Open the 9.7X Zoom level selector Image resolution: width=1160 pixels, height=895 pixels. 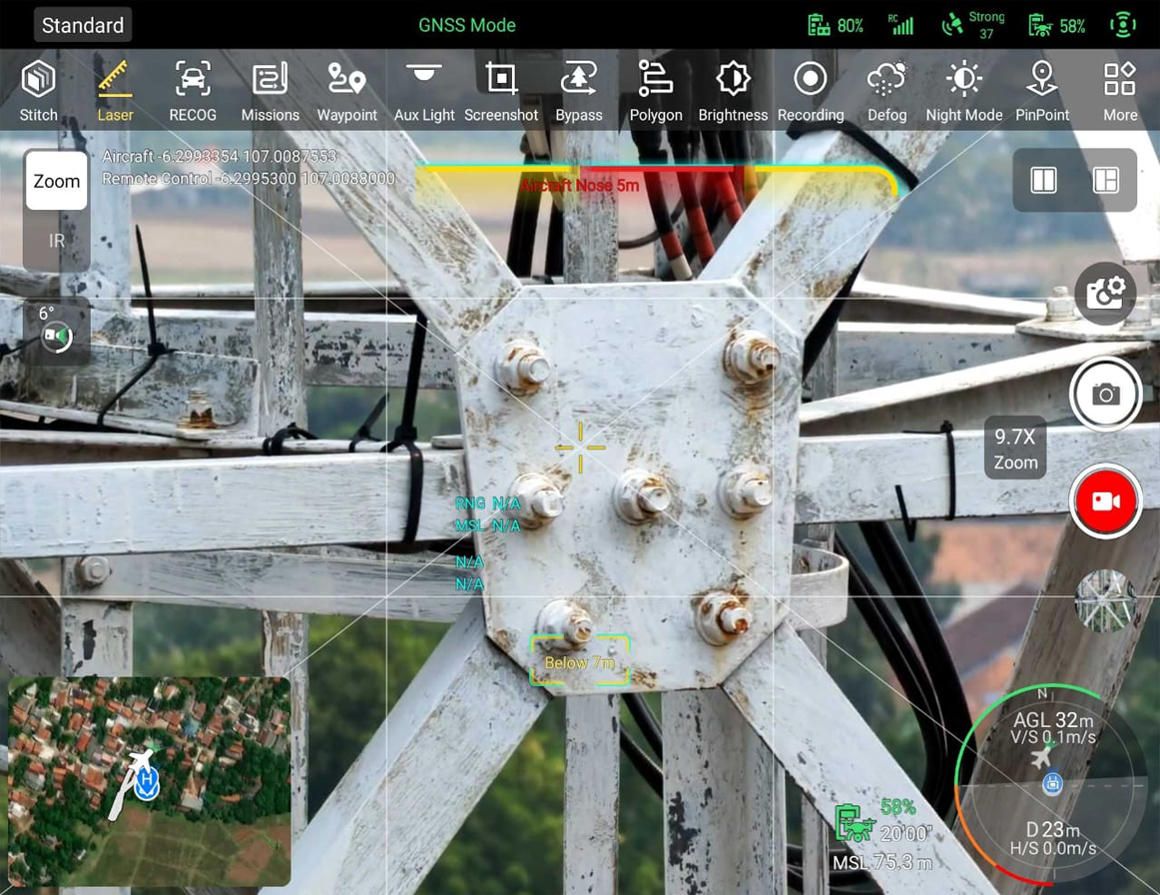click(1015, 449)
